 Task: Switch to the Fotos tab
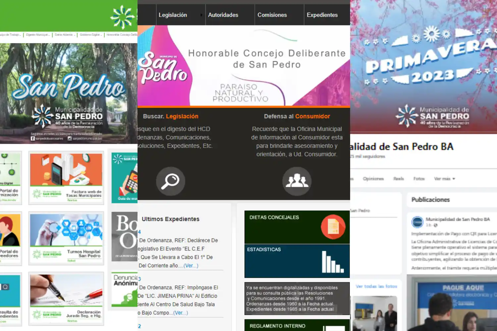click(419, 178)
